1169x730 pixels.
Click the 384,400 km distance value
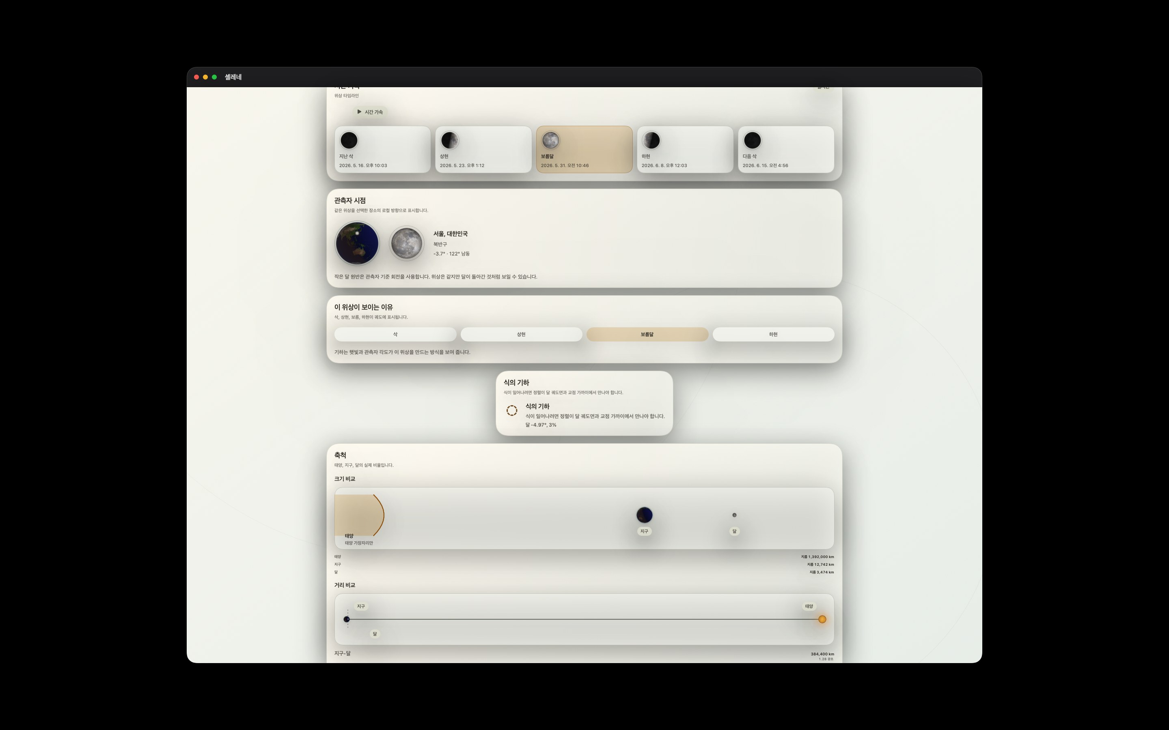coord(823,654)
